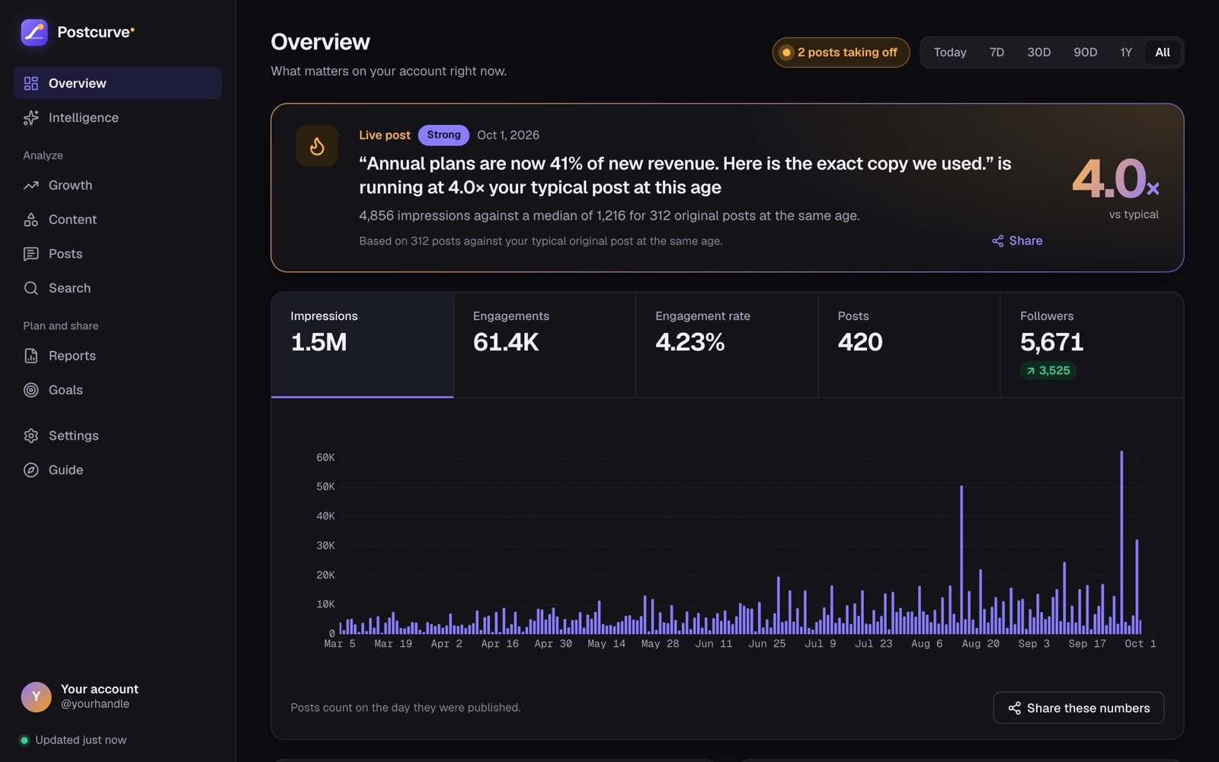Open the 2 posts taking off badge
The width and height of the screenshot is (1219, 762).
841,53
